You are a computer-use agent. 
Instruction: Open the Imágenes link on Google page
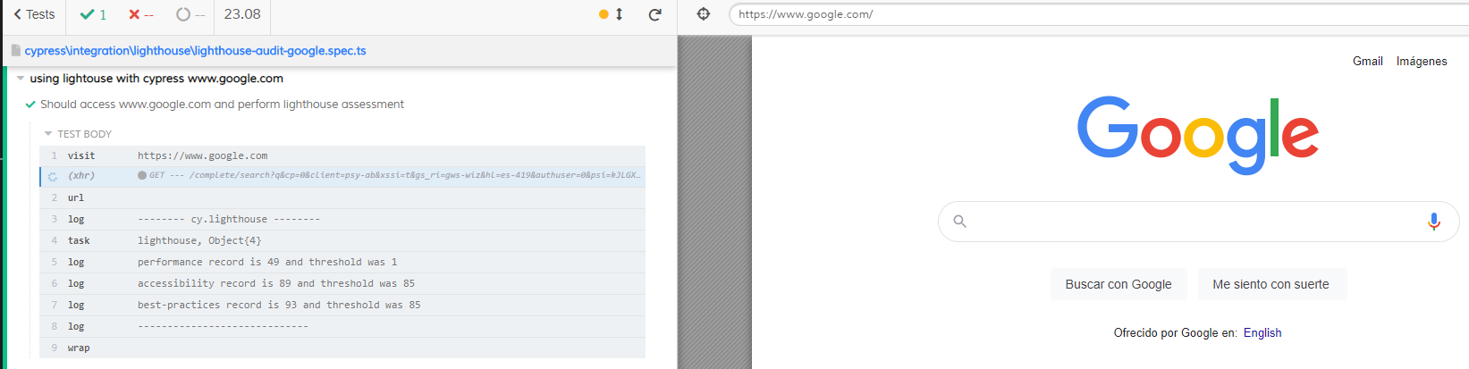[1422, 61]
